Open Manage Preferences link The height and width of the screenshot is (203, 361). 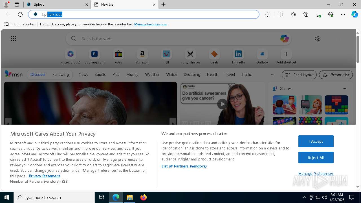click(316, 173)
